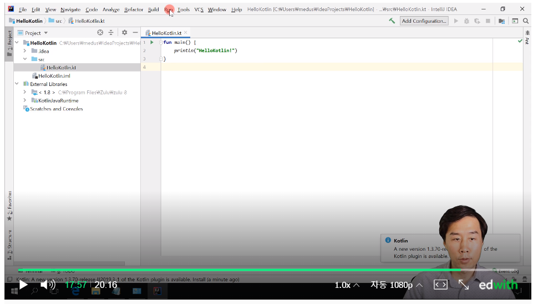Click the Locate/Scroll from source target icon
The width and height of the screenshot is (538, 304).
pyautogui.click(x=100, y=33)
